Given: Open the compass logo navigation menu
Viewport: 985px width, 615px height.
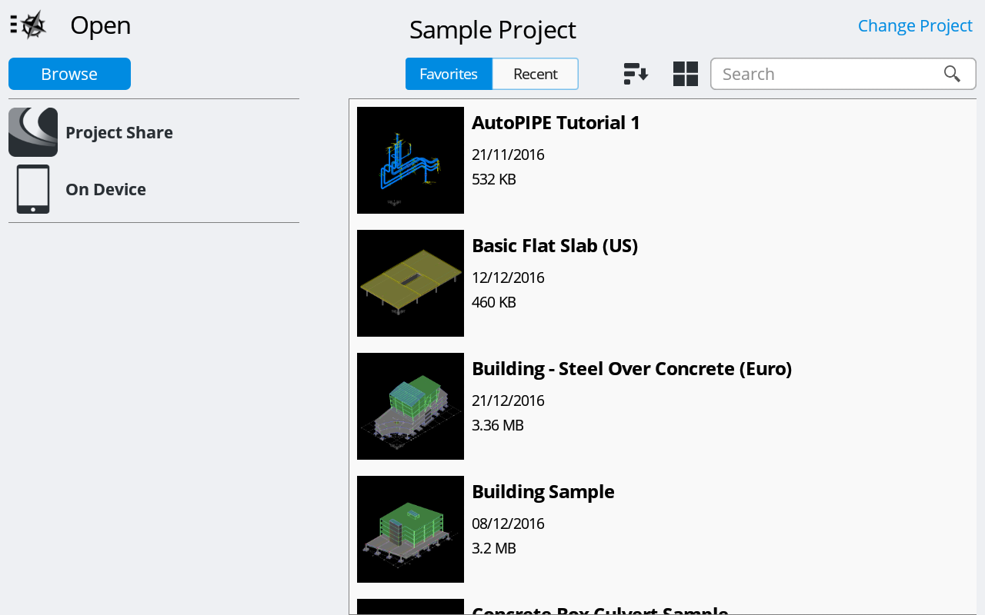Looking at the screenshot, I should [28, 25].
